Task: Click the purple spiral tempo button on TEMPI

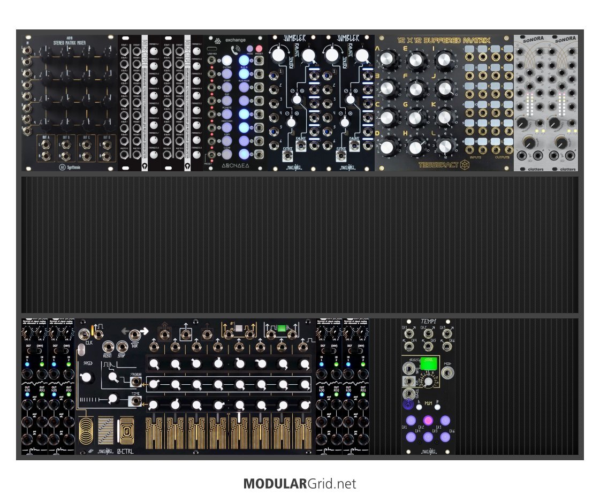Action: (x=408, y=403)
